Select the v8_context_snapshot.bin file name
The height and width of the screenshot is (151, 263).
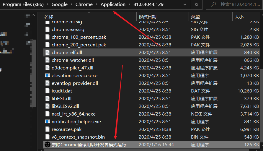78,137
